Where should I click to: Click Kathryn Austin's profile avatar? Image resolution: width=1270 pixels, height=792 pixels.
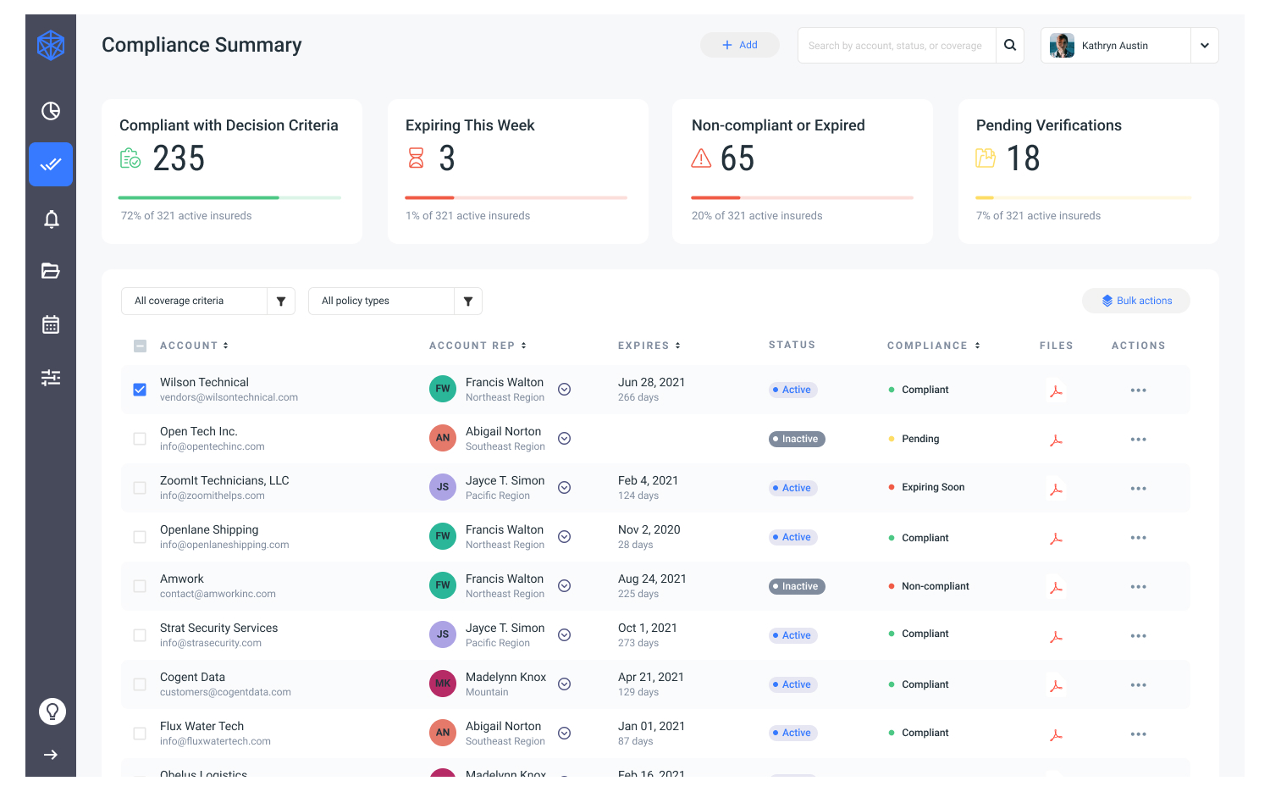(x=1062, y=46)
